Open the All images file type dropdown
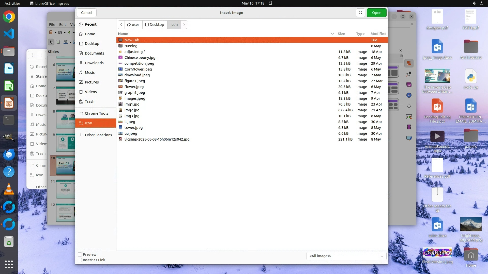Image resolution: width=488 pixels, height=274 pixels. click(346, 256)
